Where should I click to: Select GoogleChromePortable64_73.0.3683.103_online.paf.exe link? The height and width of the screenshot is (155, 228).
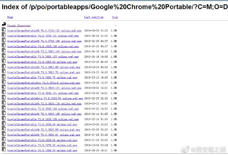pyautogui.click(x=44, y=51)
